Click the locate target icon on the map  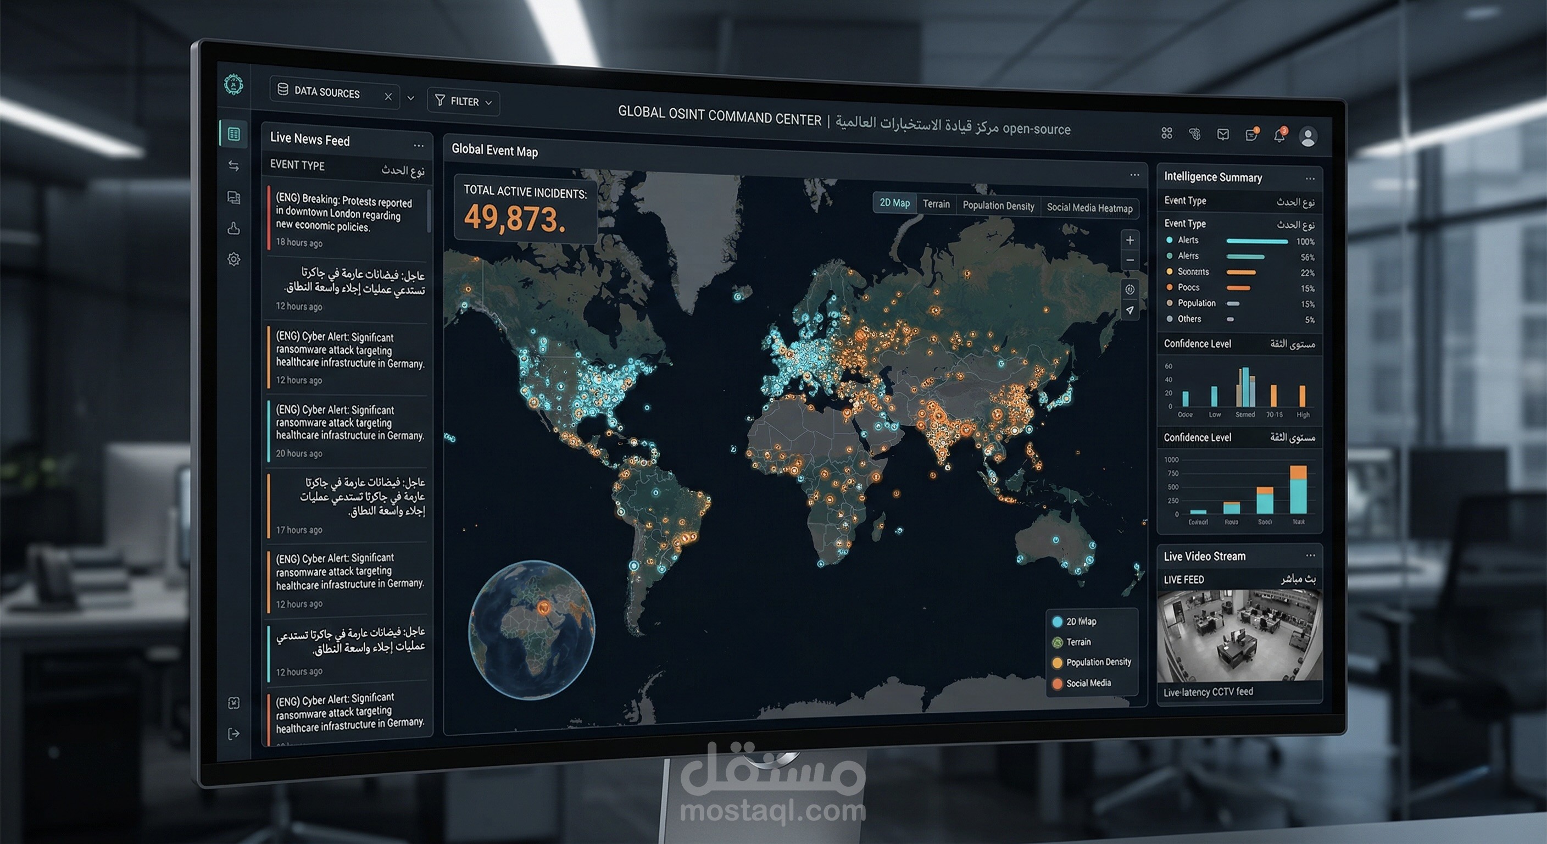1129,290
